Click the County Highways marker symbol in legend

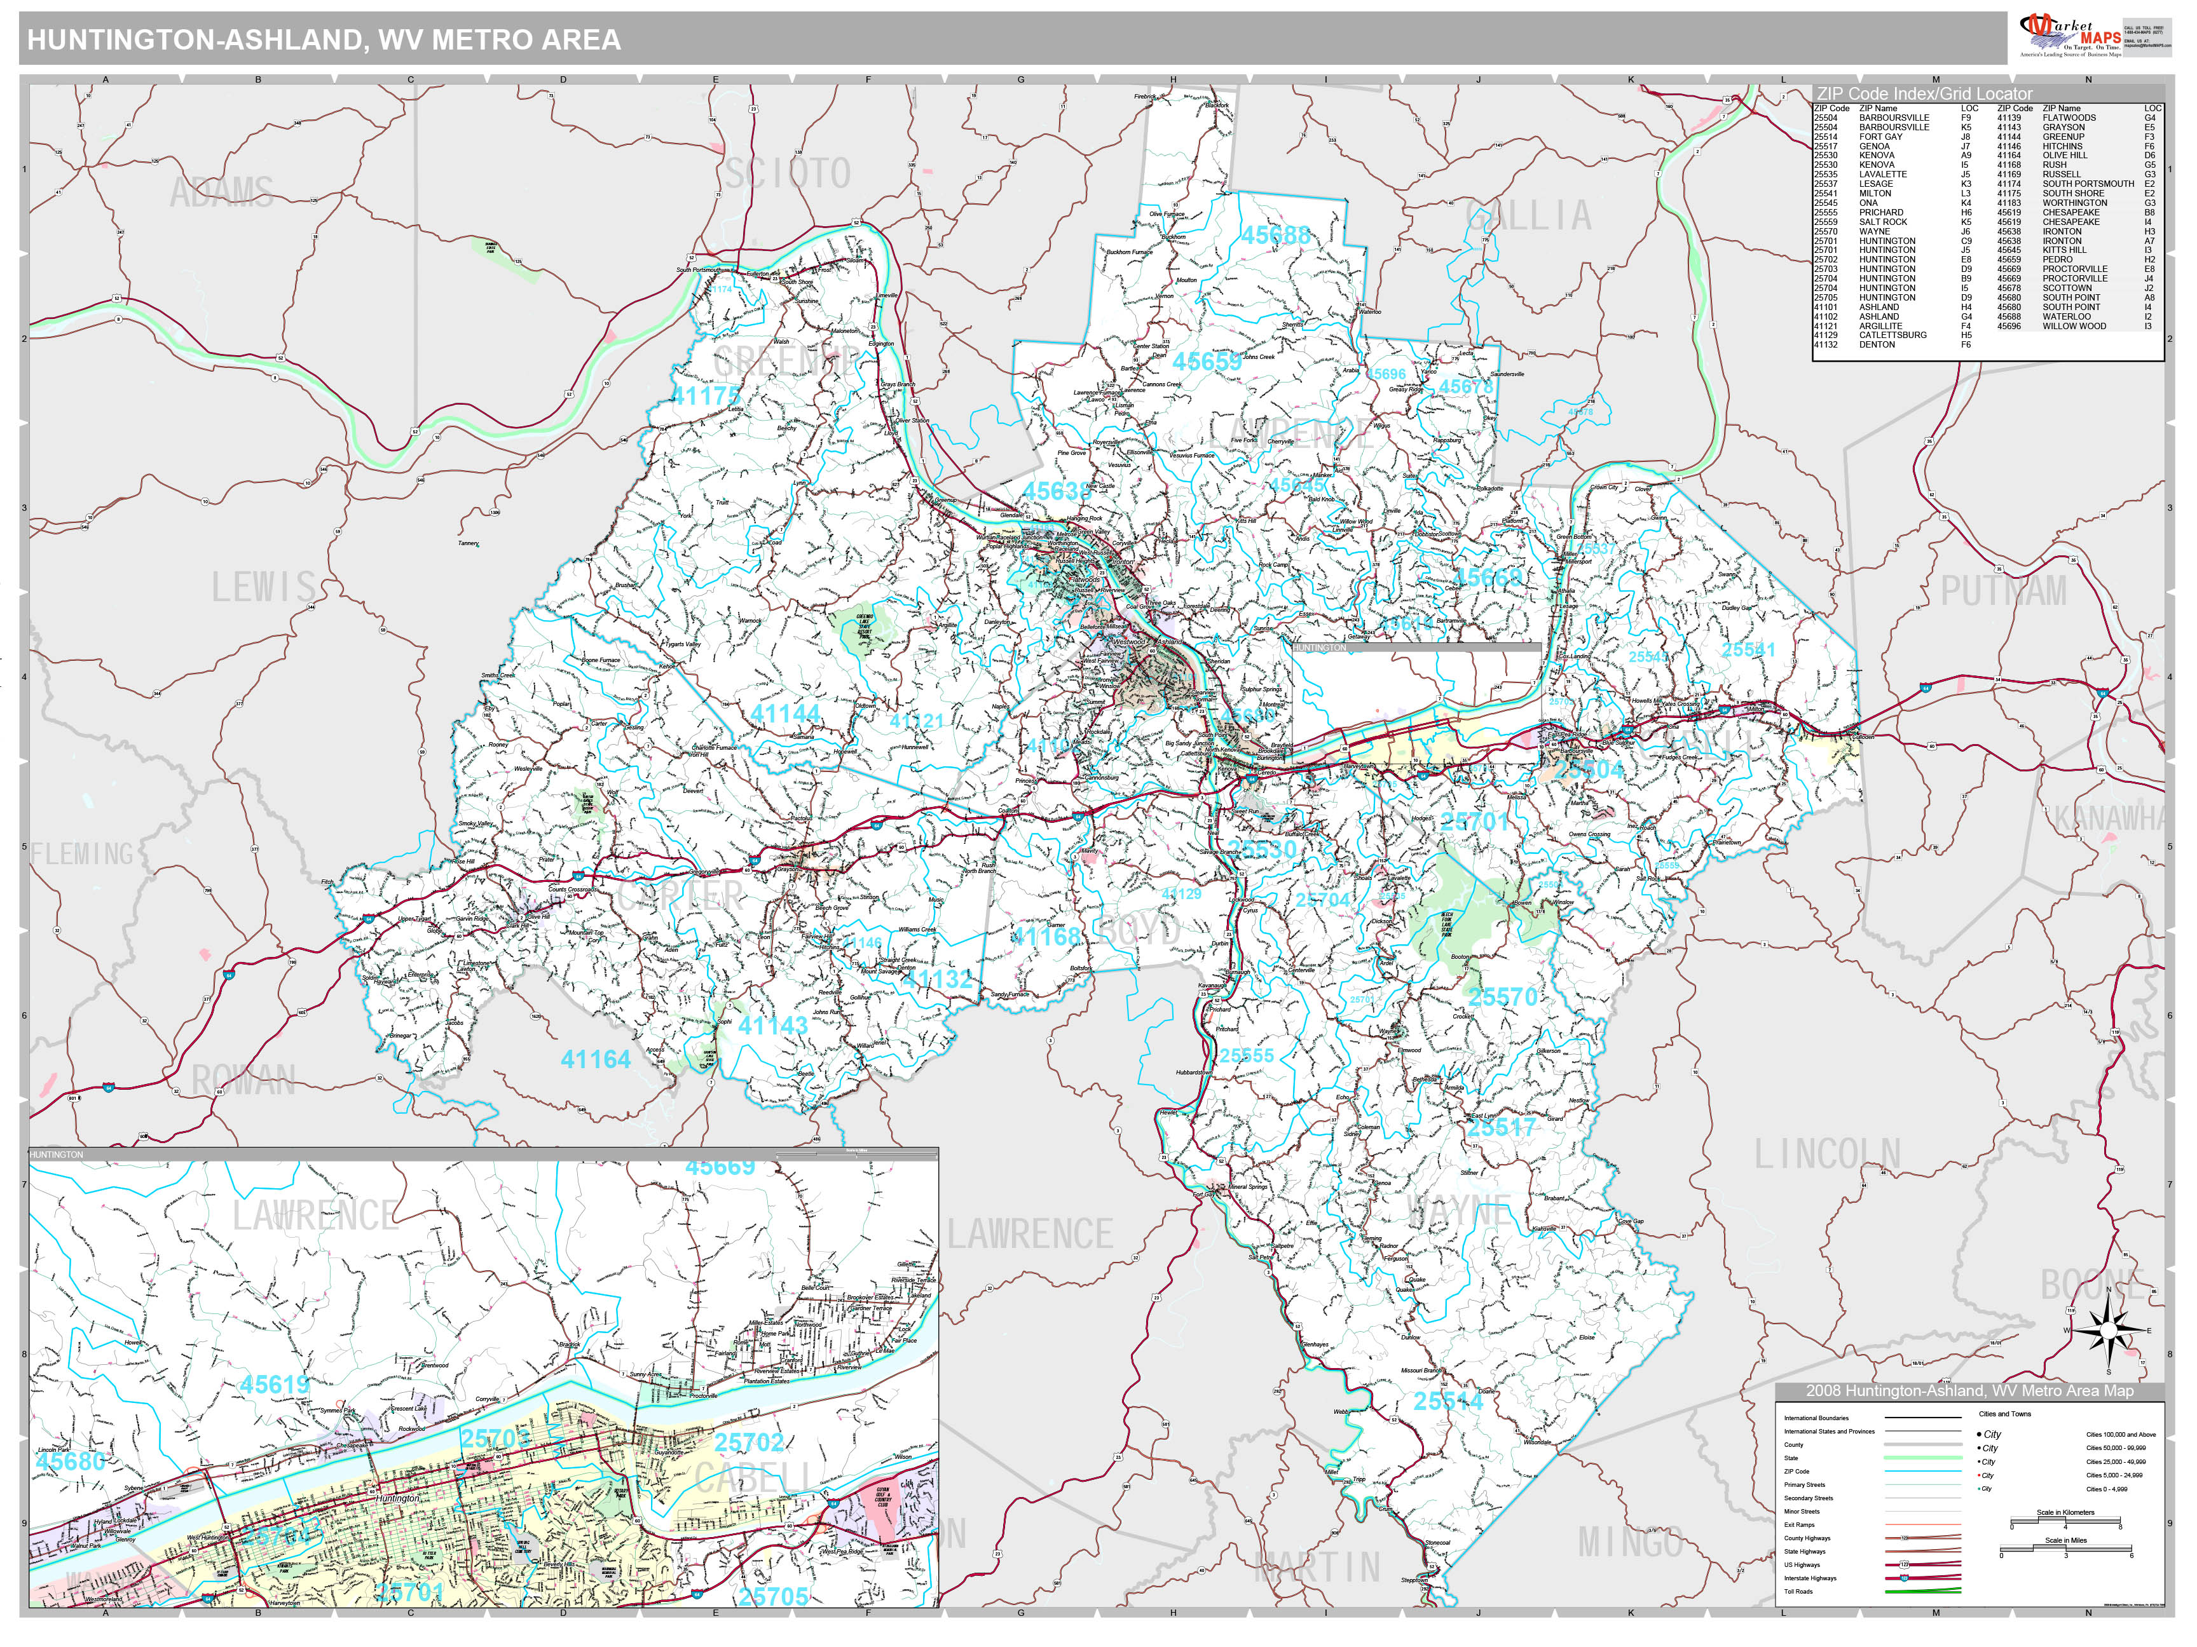coord(1905,1538)
